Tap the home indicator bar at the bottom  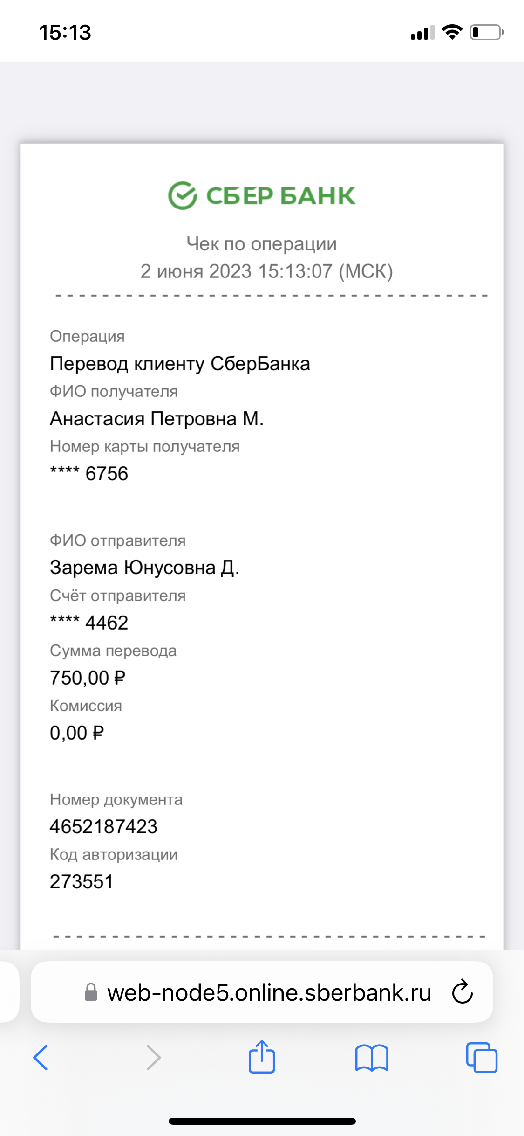tap(262, 1121)
